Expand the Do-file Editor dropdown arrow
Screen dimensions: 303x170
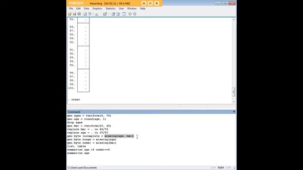108,14
